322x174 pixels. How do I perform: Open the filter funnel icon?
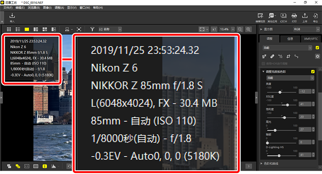pos(92,29)
